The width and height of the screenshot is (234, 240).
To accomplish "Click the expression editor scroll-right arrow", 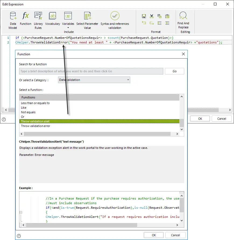I will (x=230, y=110).
